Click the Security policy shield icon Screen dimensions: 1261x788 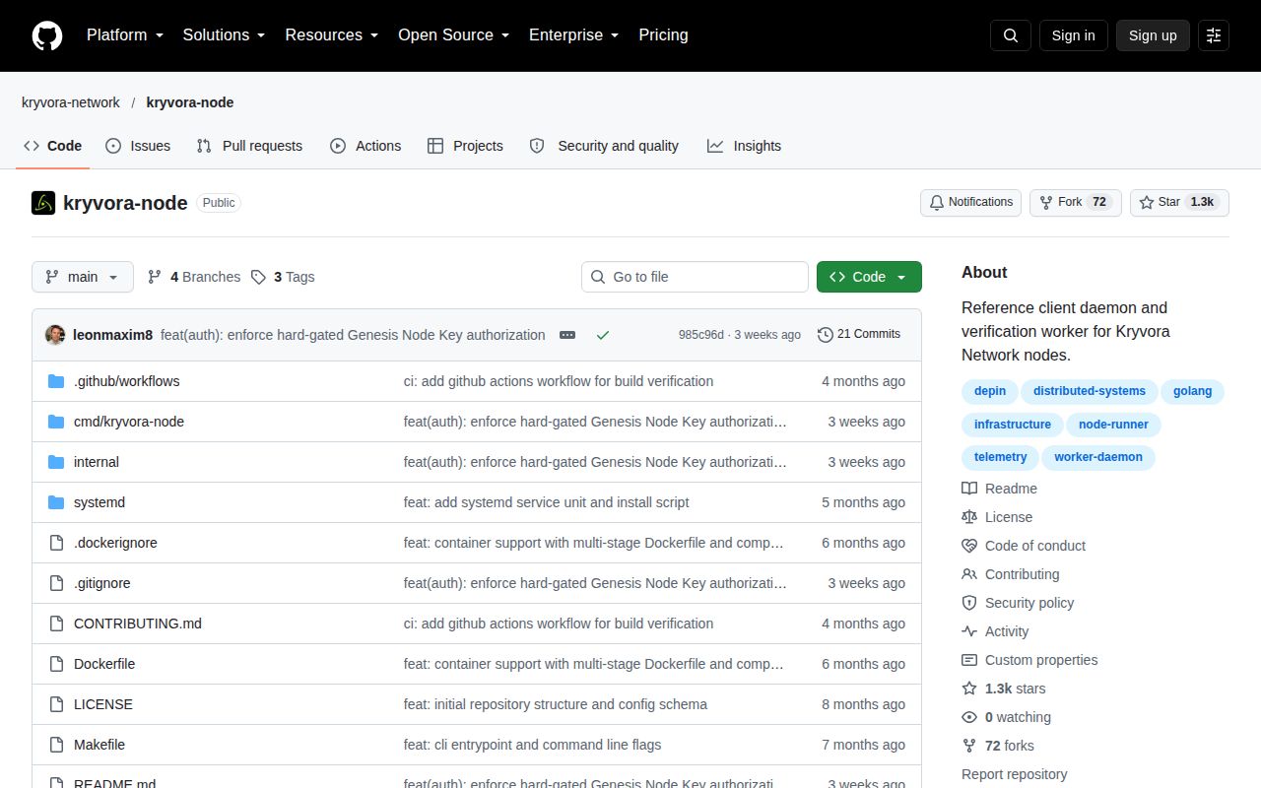(x=969, y=603)
